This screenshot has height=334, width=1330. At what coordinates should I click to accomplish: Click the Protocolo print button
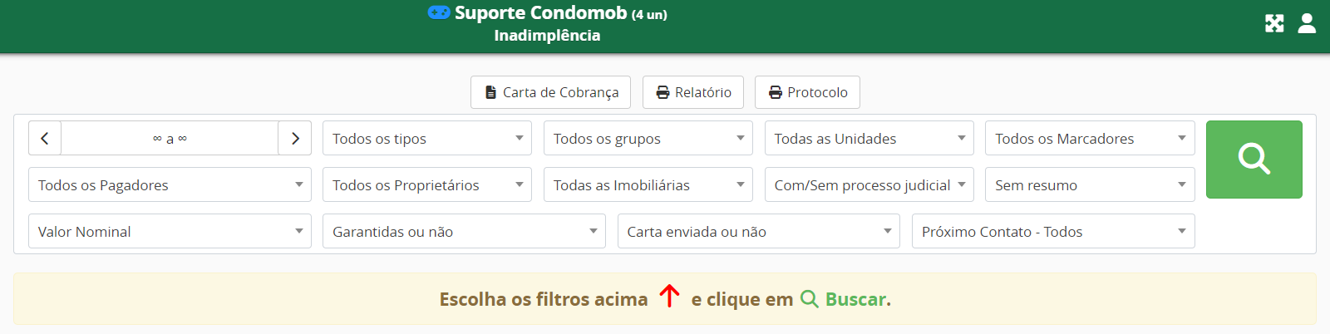click(x=807, y=92)
